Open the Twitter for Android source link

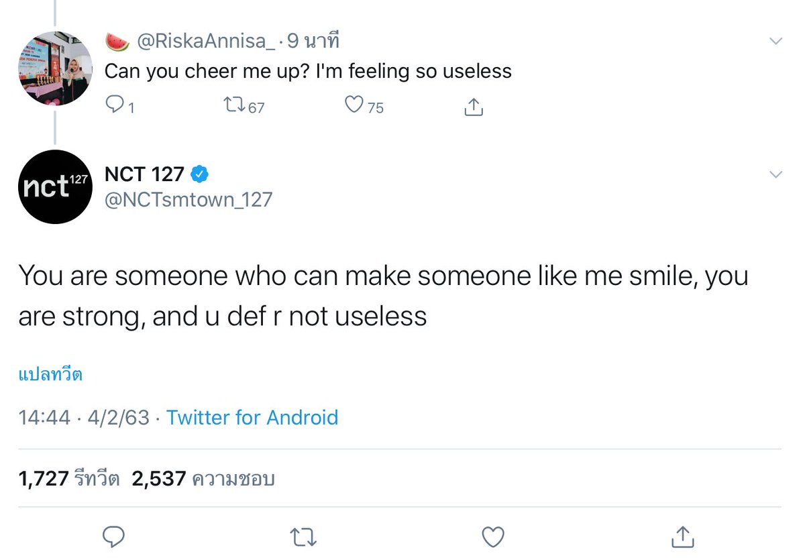[x=252, y=417]
